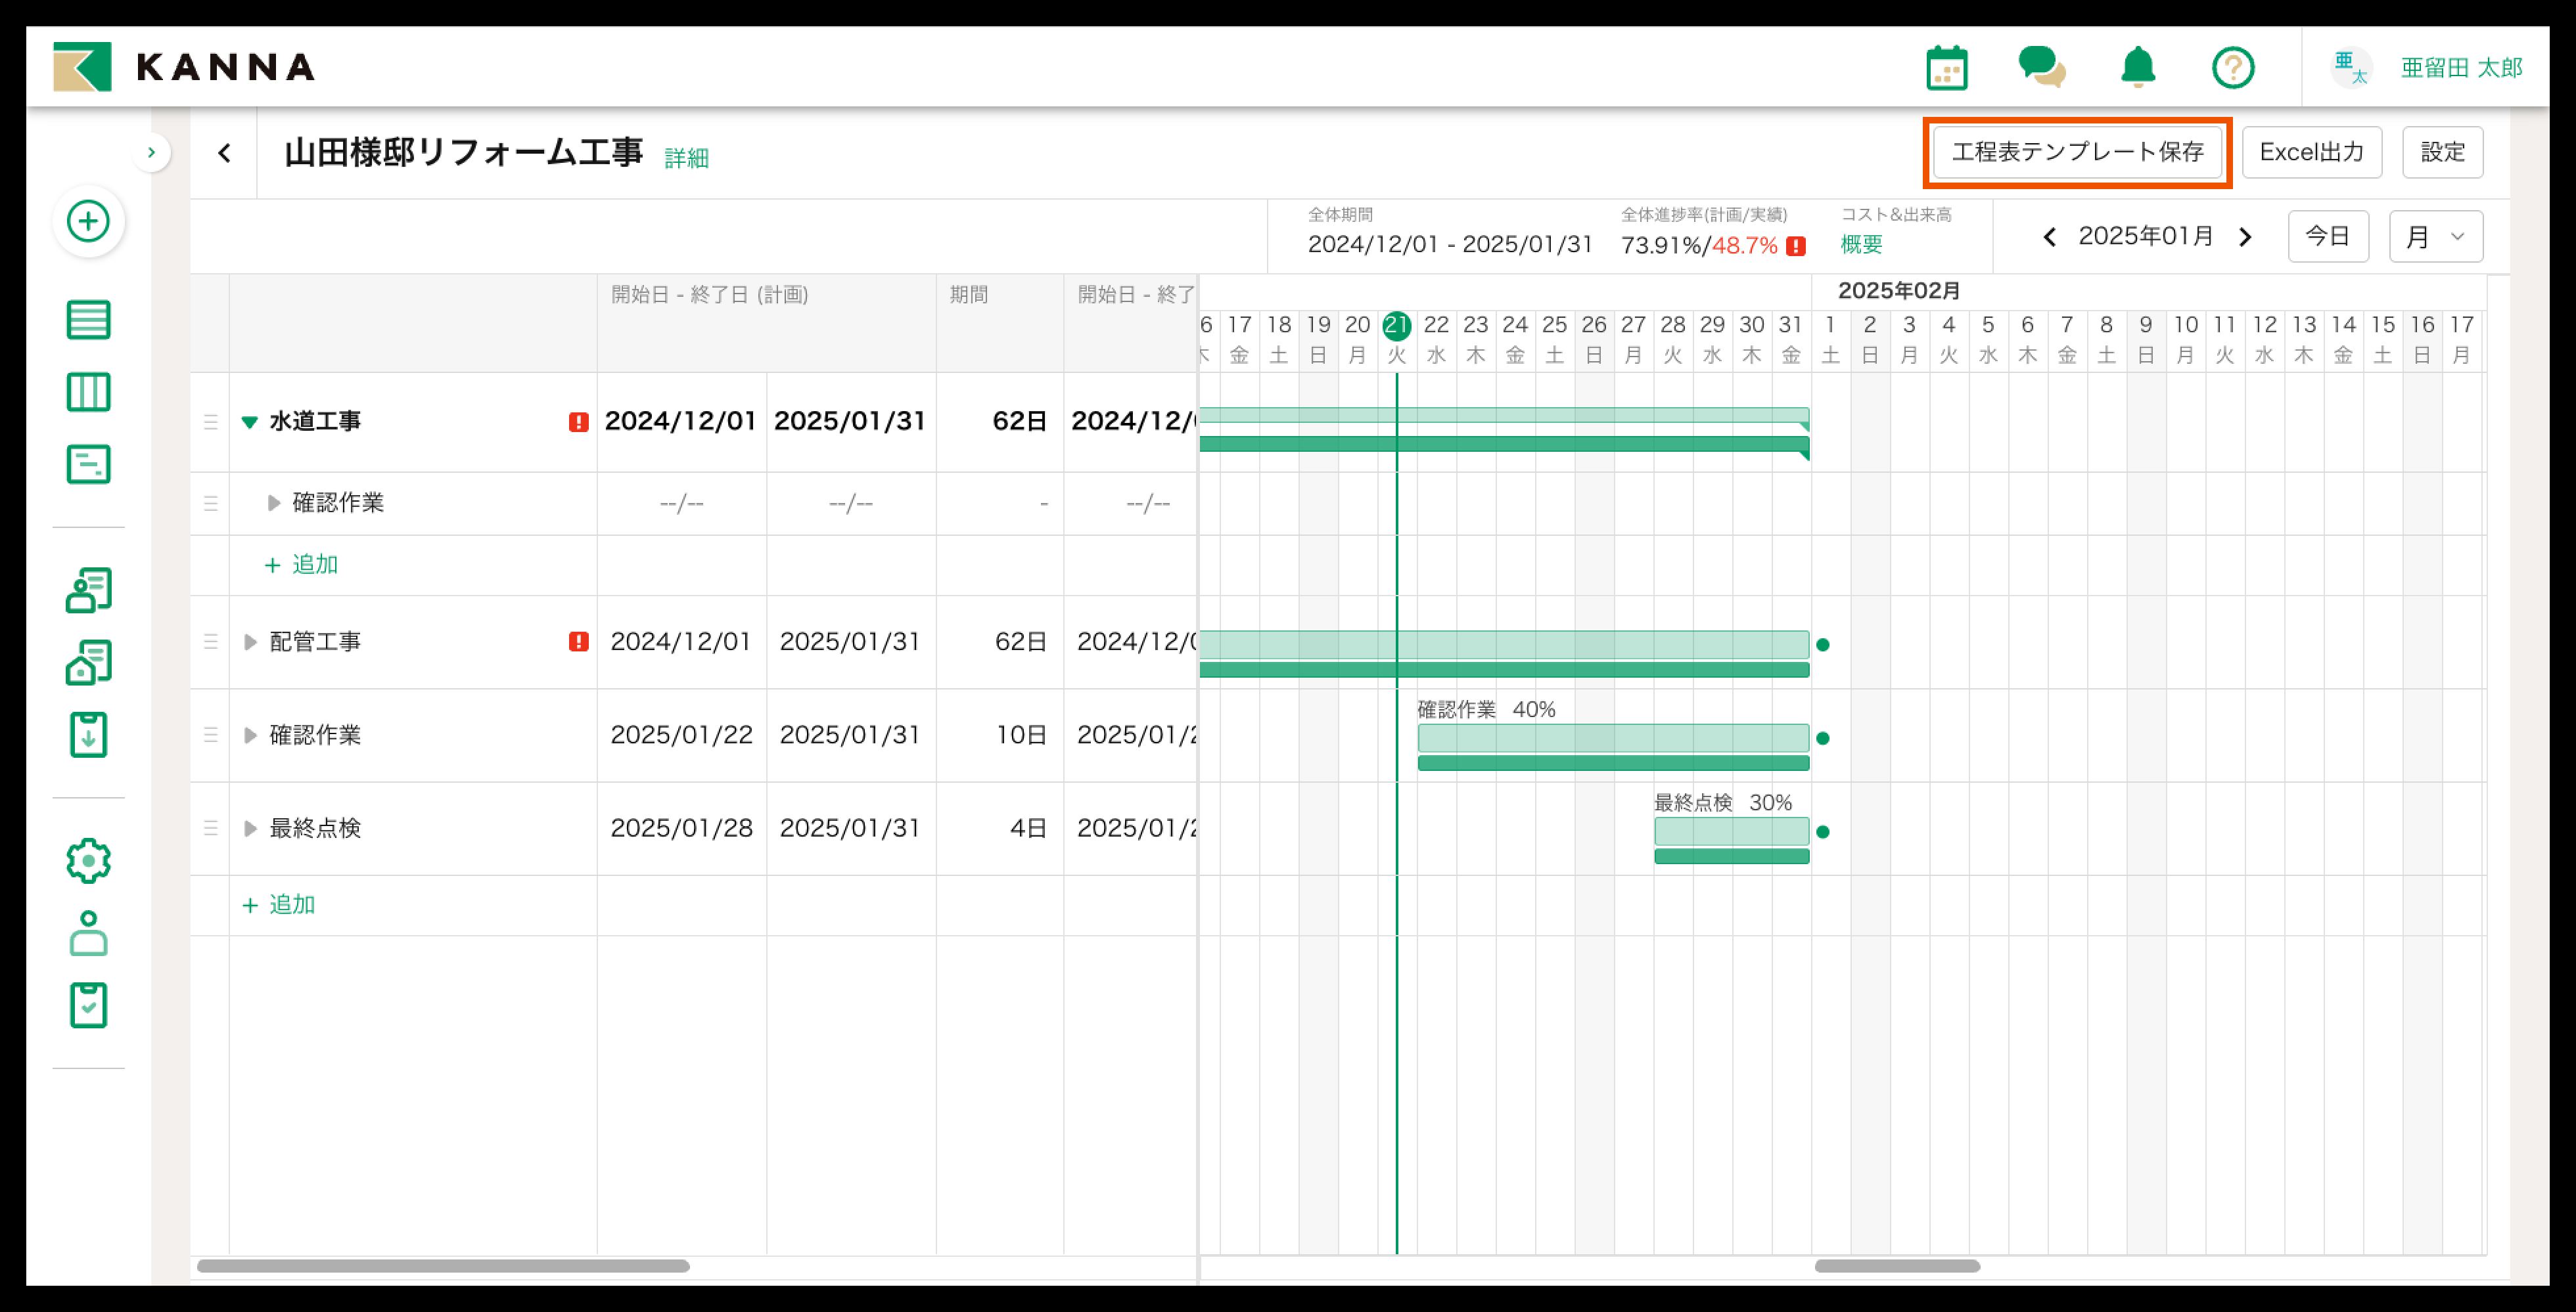
Task: Open the 月 view dropdown
Action: click(x=2435, y=237)
